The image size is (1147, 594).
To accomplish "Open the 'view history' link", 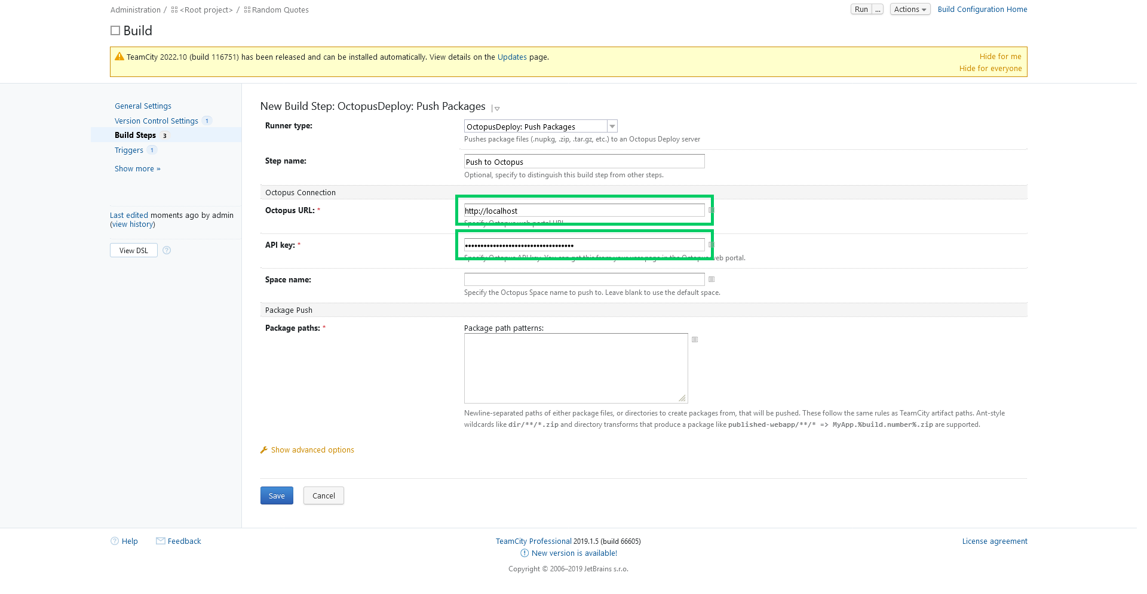I will pyautogui.click(x=133, y=224).
